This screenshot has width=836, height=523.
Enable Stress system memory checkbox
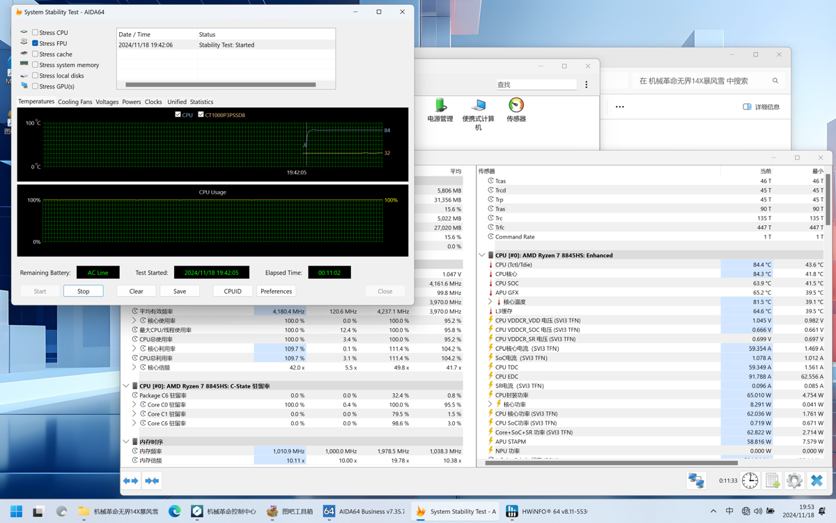35,65
